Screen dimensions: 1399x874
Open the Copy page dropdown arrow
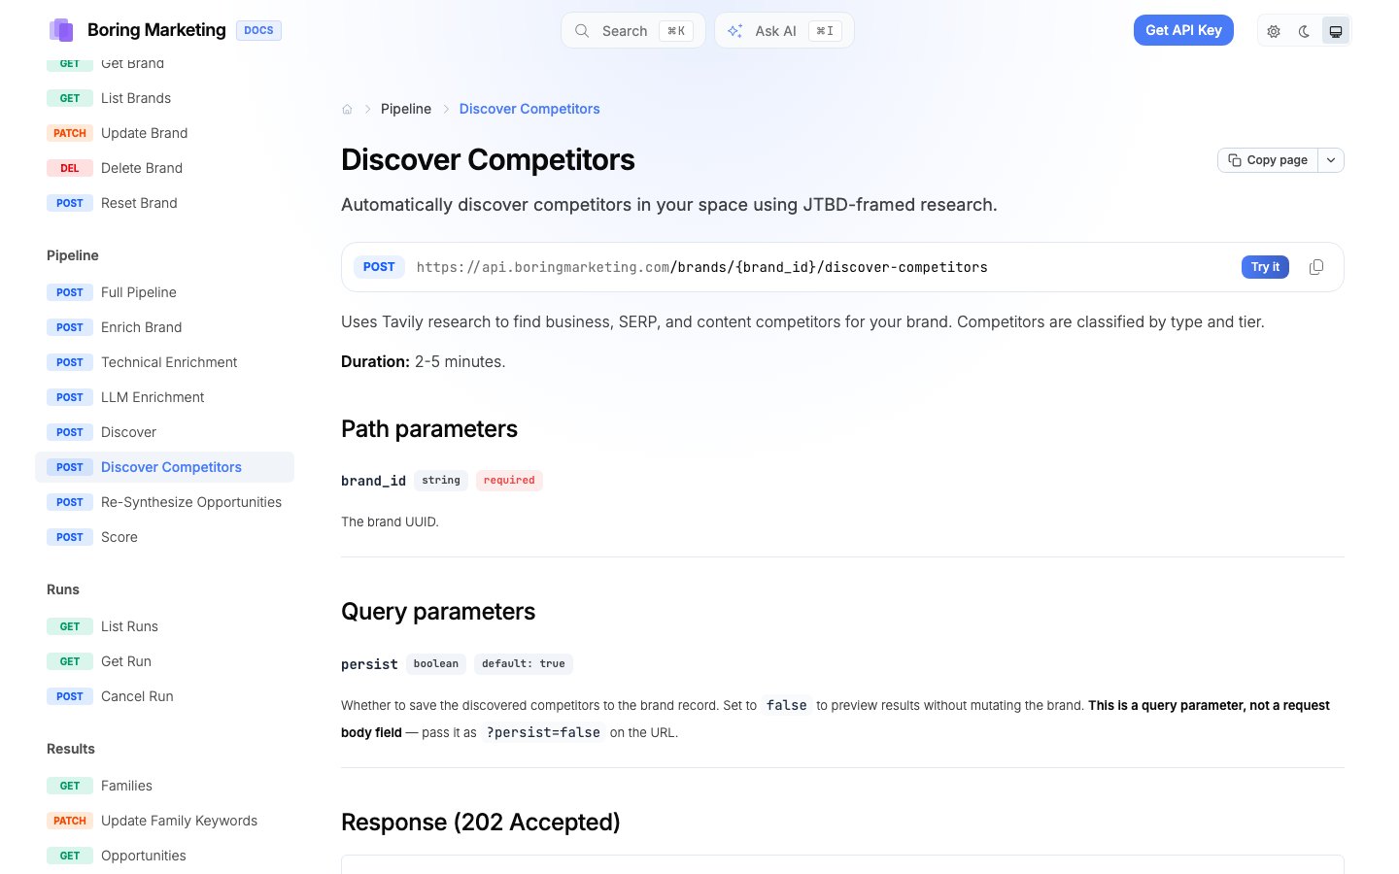(1331, 160)
